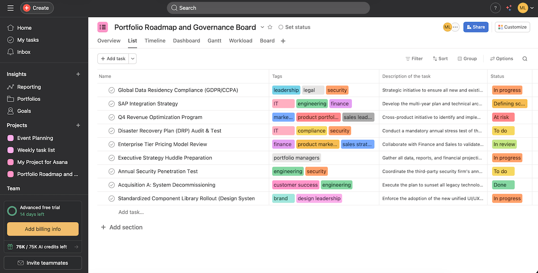Expand the Add task dropdown arrow

(x=132, y=58)
